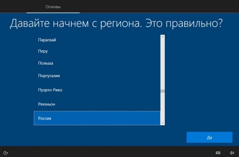Click the white underline beneath Основы
Image resolution: width=239 pixels, height=157 pixels.
pyautogui.click(x=53, y=13)
